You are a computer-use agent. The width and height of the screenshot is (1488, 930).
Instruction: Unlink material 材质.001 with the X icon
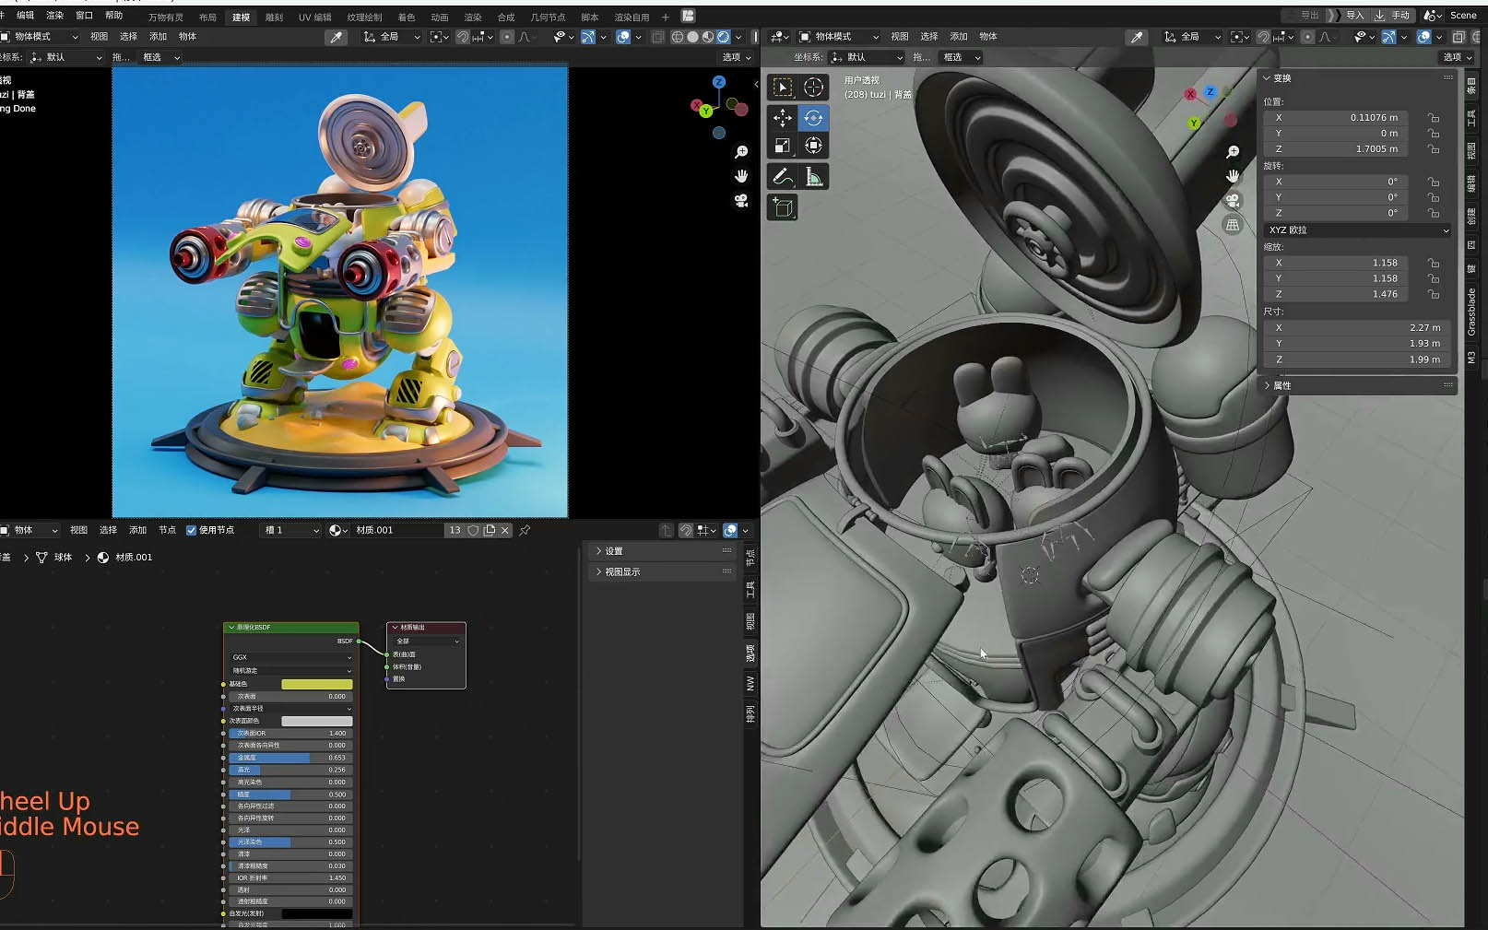505,530
